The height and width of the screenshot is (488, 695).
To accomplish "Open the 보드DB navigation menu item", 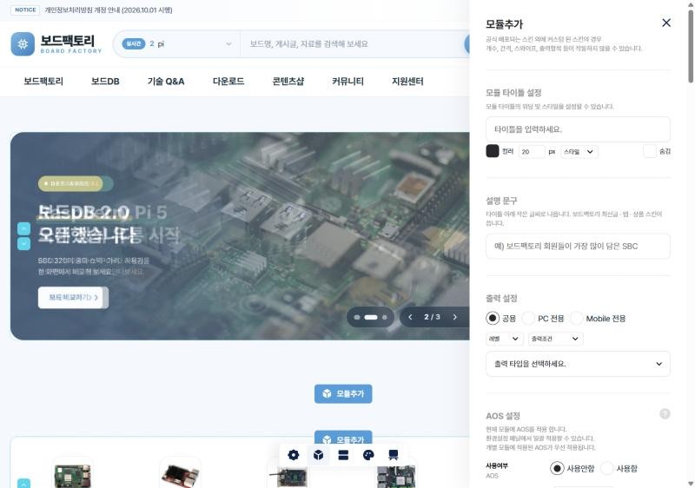I will click(105, 82).
